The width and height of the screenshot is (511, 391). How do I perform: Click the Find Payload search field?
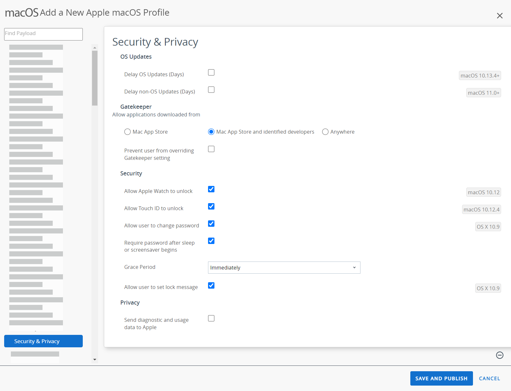(43, 34)
